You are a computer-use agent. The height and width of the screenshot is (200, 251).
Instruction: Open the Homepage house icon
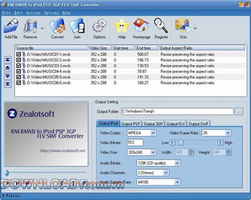(x=141, y=25)
